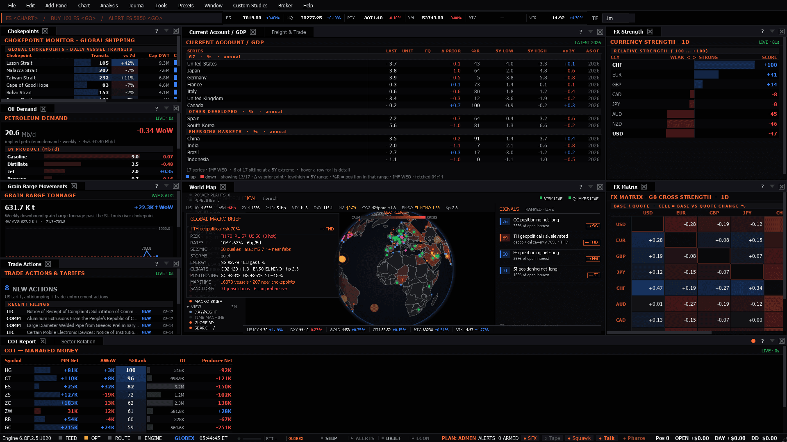Open help for the World Map panel
This screenshot has width=787, height=442.
pos(581,187)
